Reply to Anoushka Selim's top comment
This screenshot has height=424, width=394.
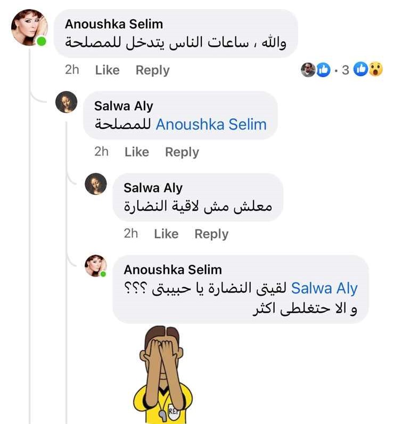(152, 70)
